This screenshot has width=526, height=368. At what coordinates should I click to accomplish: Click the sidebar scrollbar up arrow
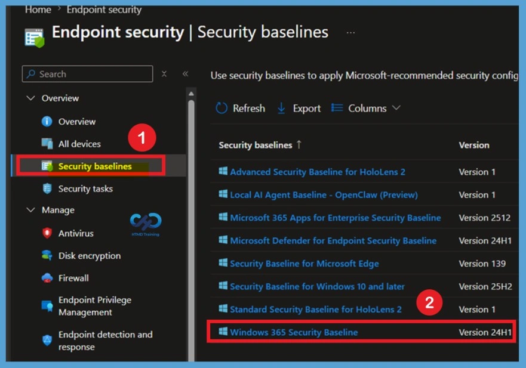pos(191,94)
